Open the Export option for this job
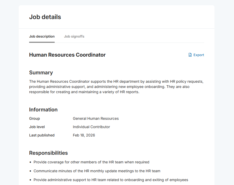234x185 pixels. click(199, 55)
